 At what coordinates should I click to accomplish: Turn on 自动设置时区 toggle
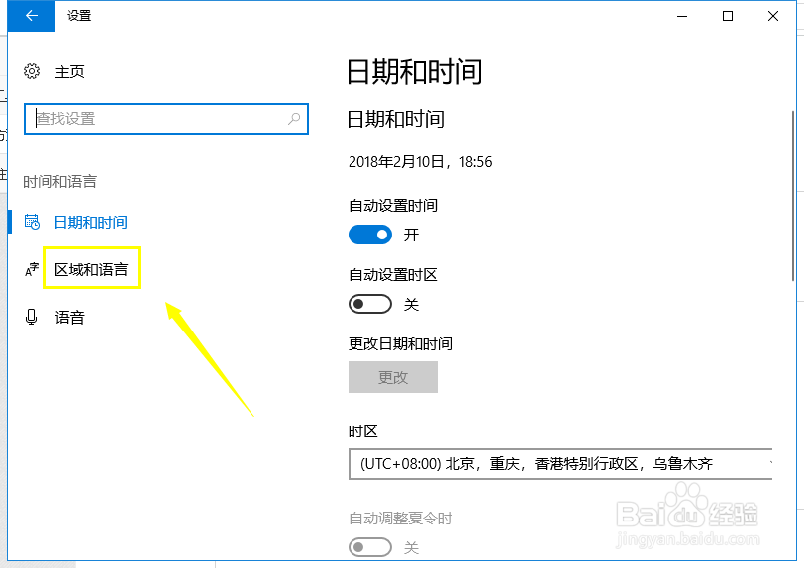370,304
